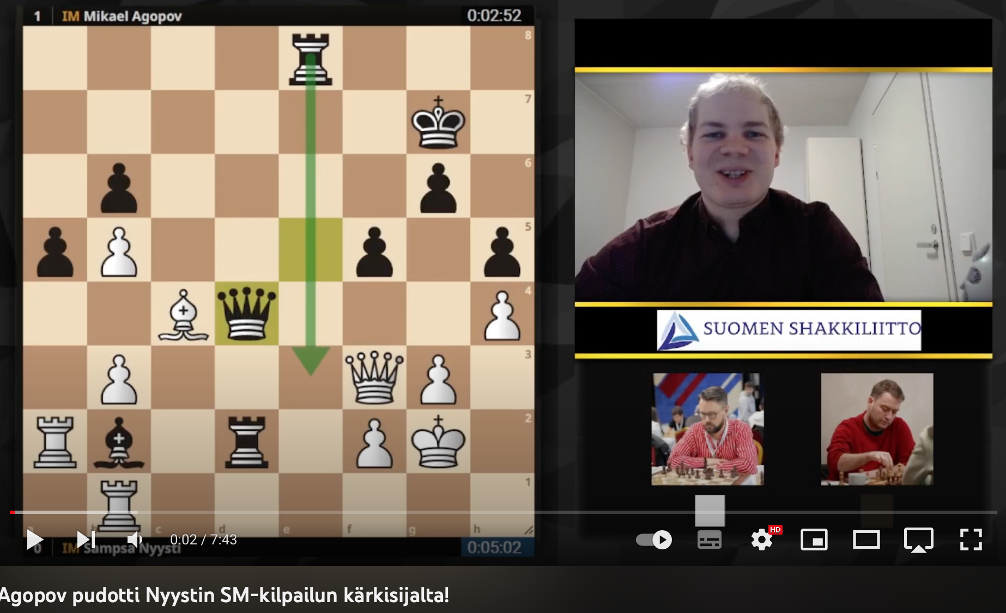Switch to theater mode
The height and width of the screenshot is (613, 1006).
point(866,540)
